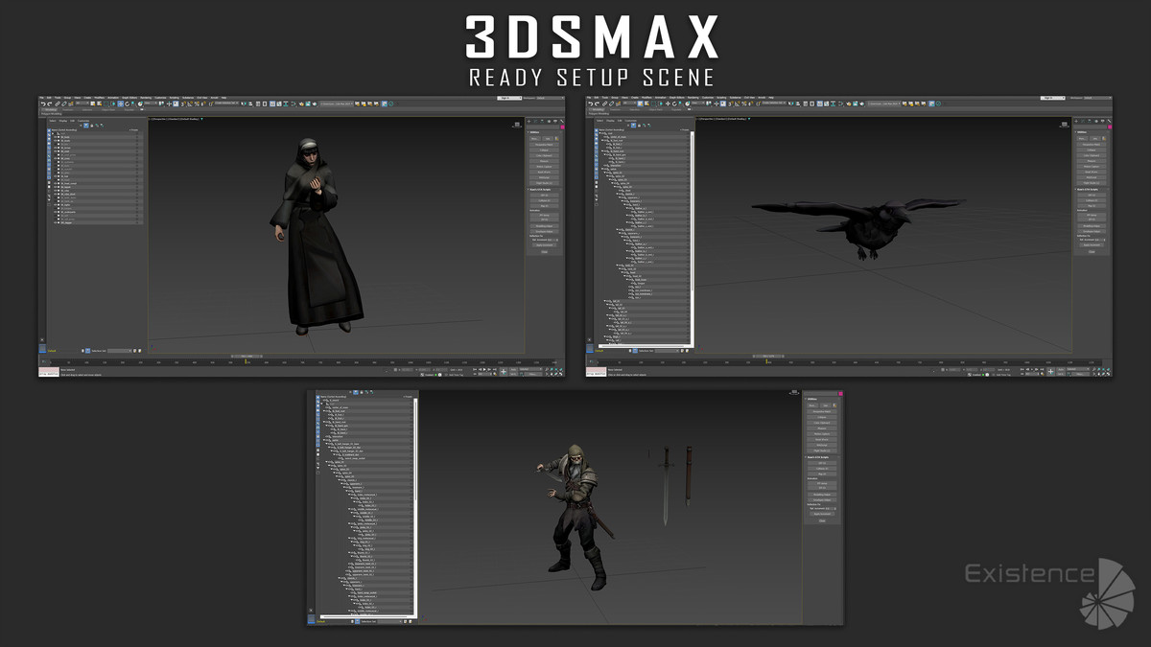The width and height of the screenshot is (1151, 647).
Task: Click Link tool icon in nun scene toolbar
Action: point(59,104)
